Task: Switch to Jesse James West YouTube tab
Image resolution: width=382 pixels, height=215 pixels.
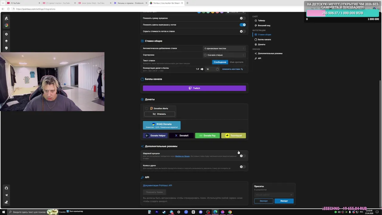Action: [x=94, y=3]
